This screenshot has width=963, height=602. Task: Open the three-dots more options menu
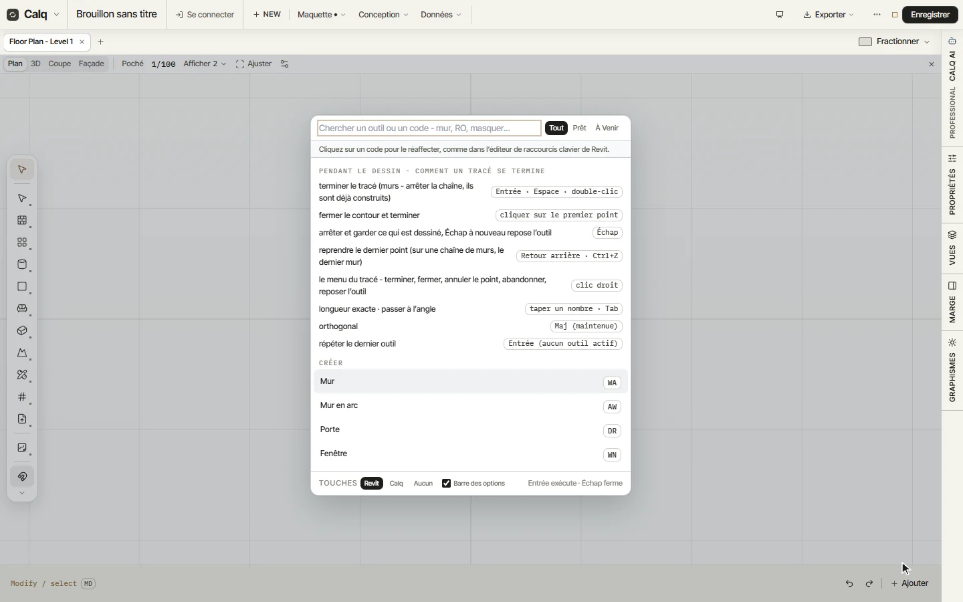point(877,15)
